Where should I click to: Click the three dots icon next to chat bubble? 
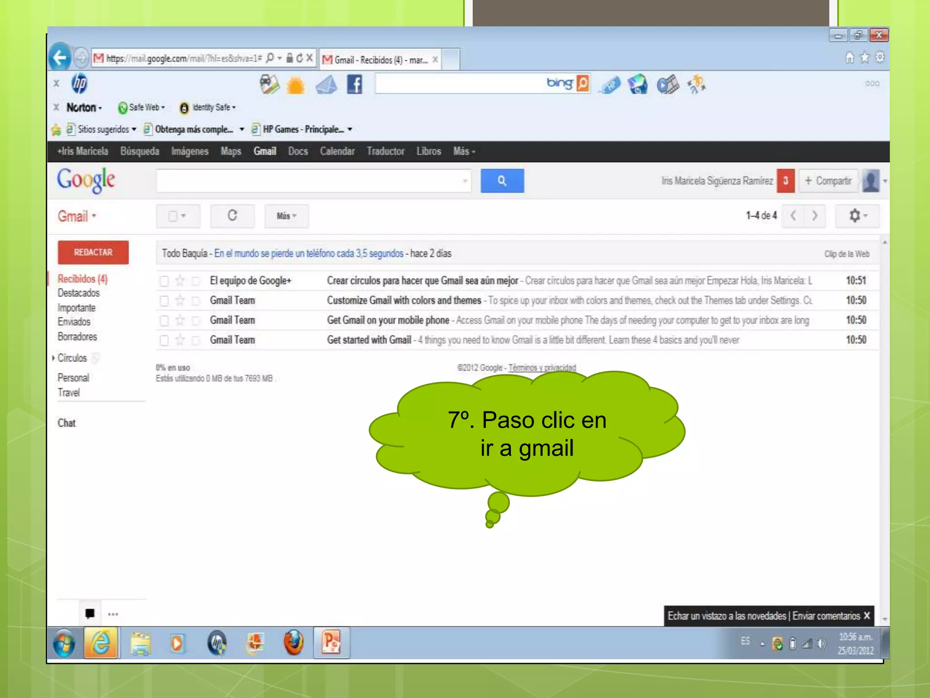pyautogui.click(x=113, y=614)
